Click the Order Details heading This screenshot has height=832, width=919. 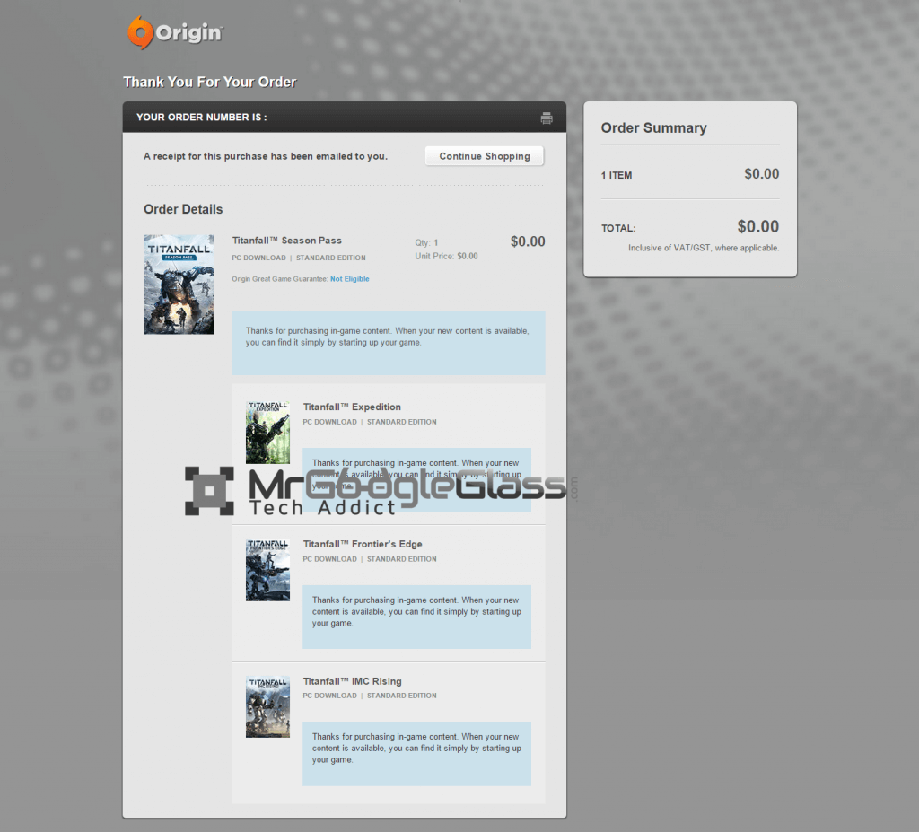click(x=183, y=209)
